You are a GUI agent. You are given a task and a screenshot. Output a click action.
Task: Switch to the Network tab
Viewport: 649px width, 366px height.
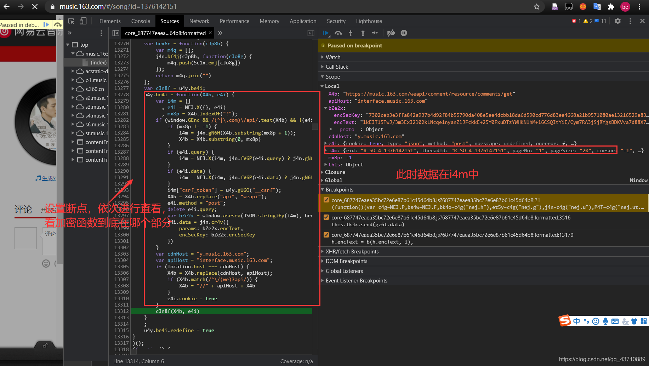[199, 21]
